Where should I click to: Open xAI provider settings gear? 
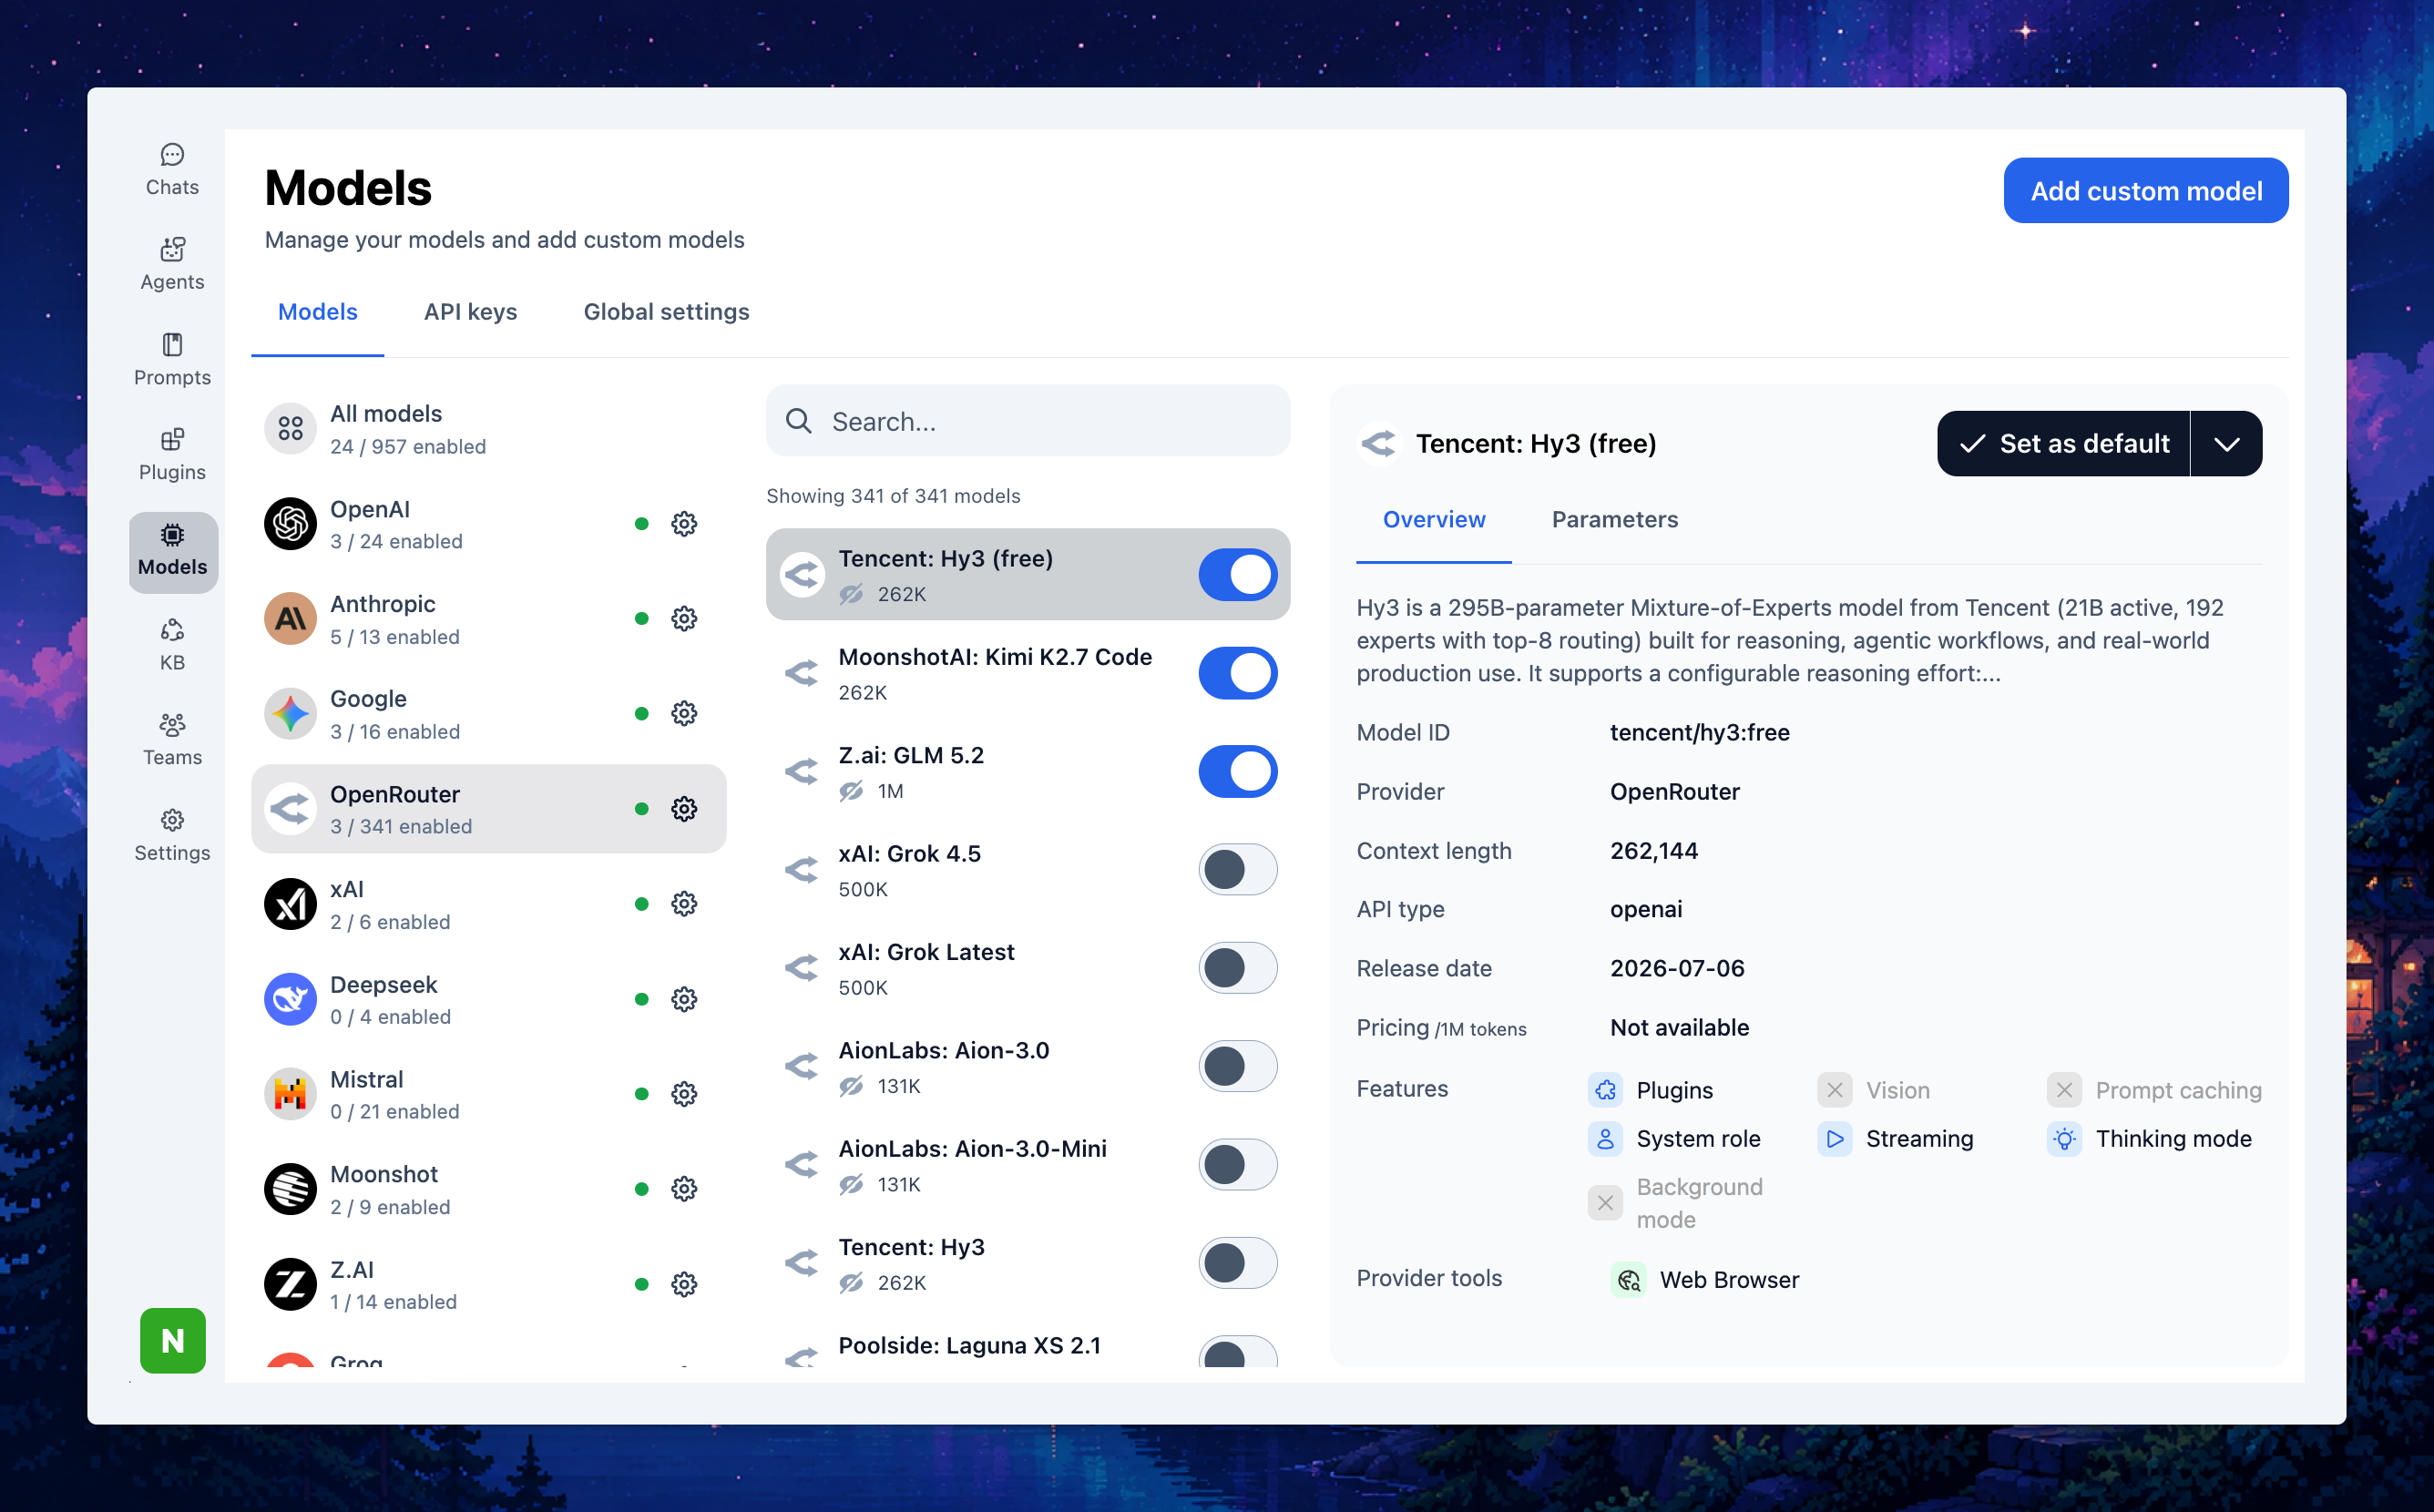684,904
